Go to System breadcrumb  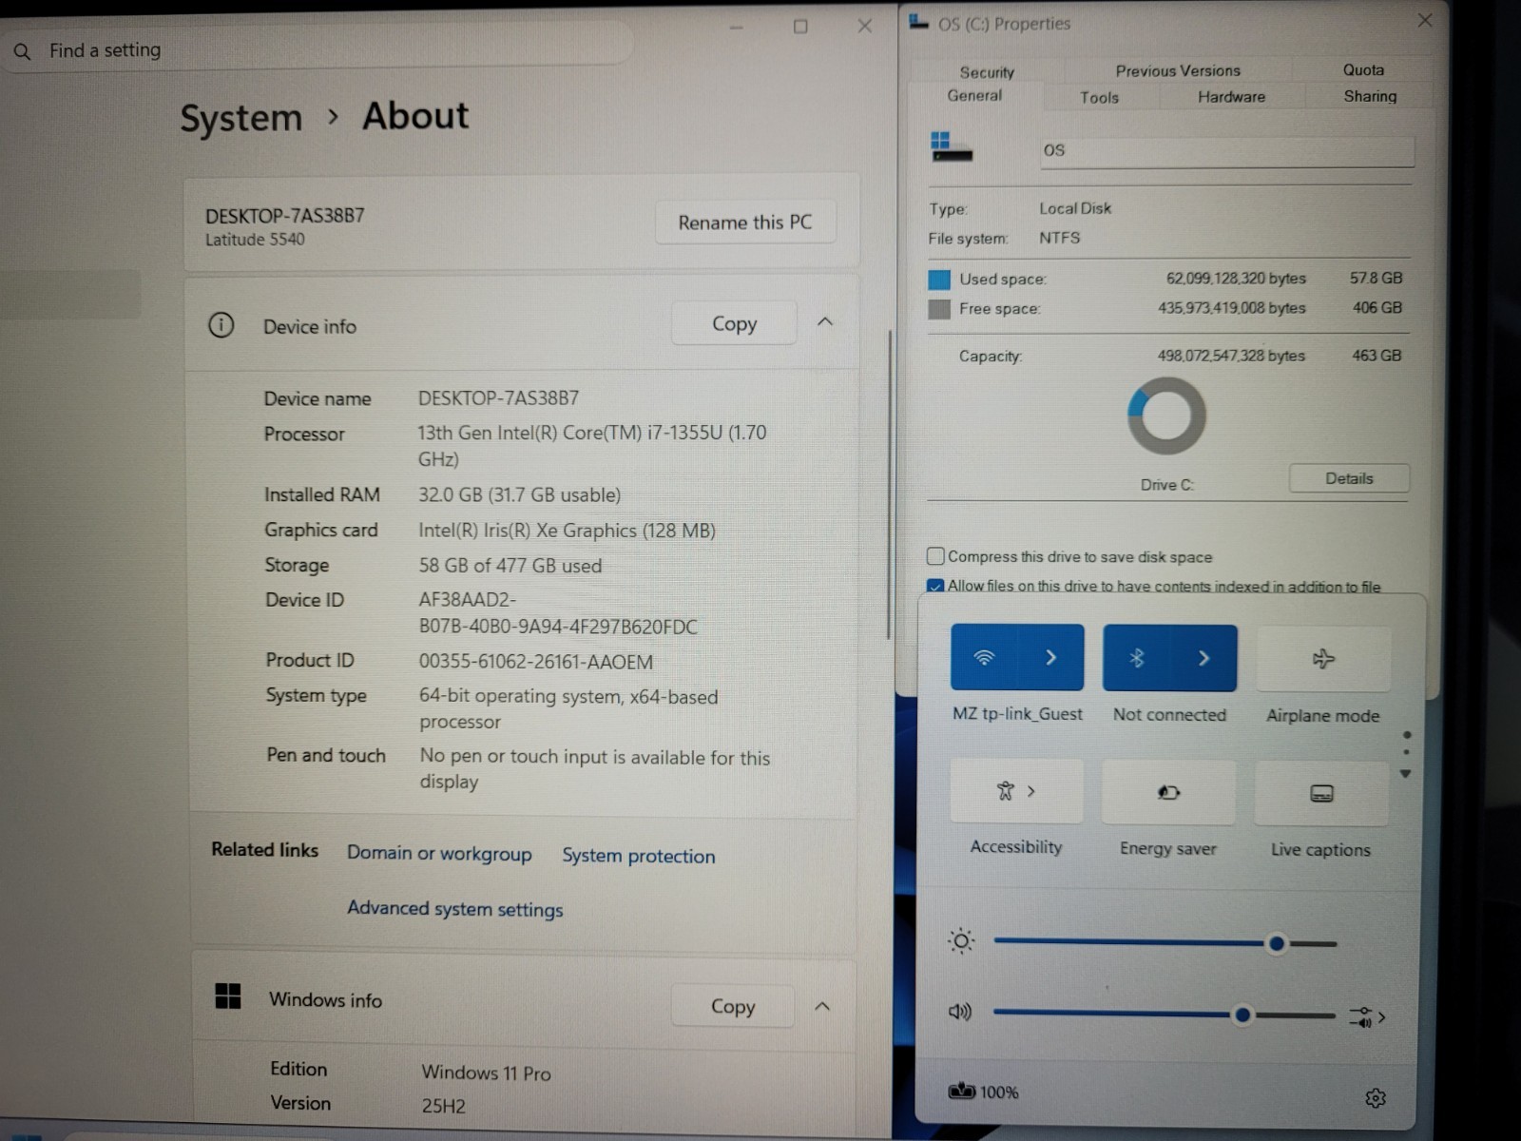(241, 118)
